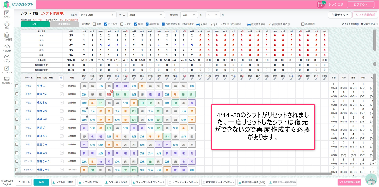Click the pencil edit icon under 10木
Viewport: 379px width, 187px height.
tap(159, 79)
